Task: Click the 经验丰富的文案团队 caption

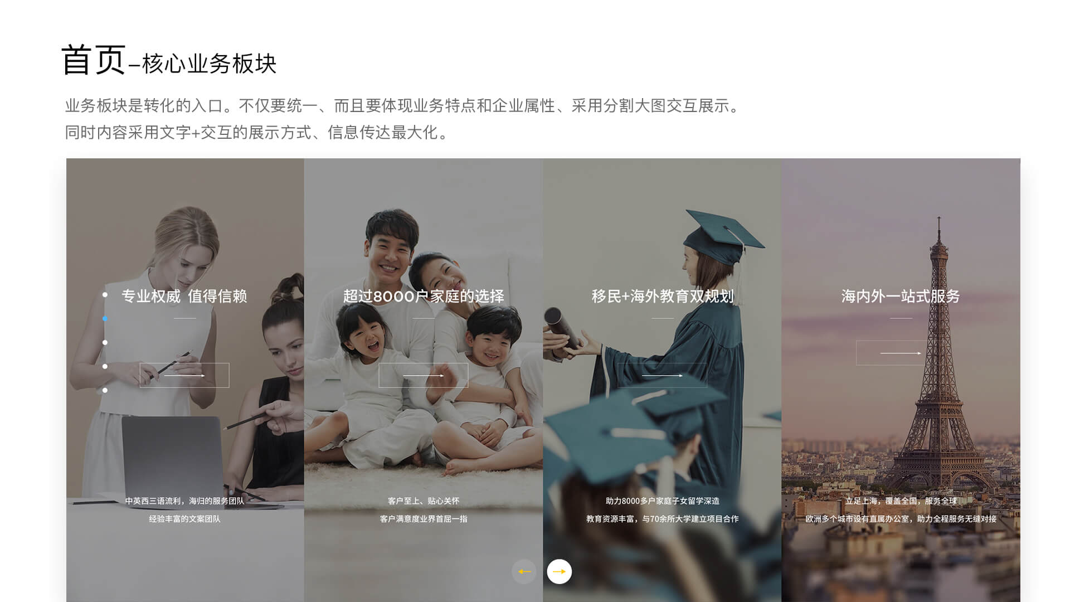Action: click(184, 519)
